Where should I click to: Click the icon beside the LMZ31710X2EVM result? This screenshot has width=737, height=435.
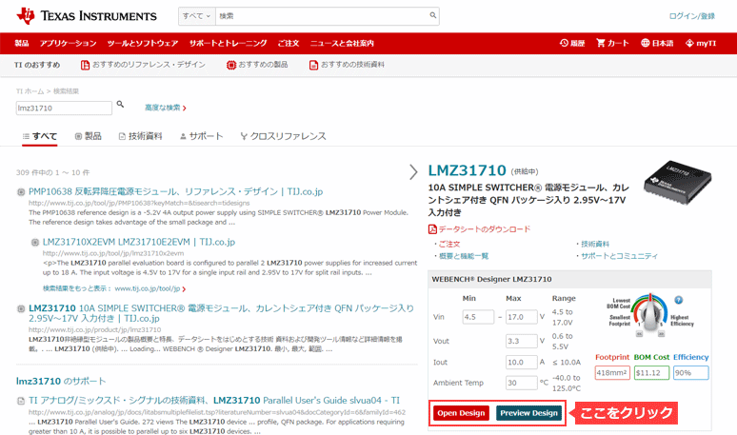[x=35, y=243]
